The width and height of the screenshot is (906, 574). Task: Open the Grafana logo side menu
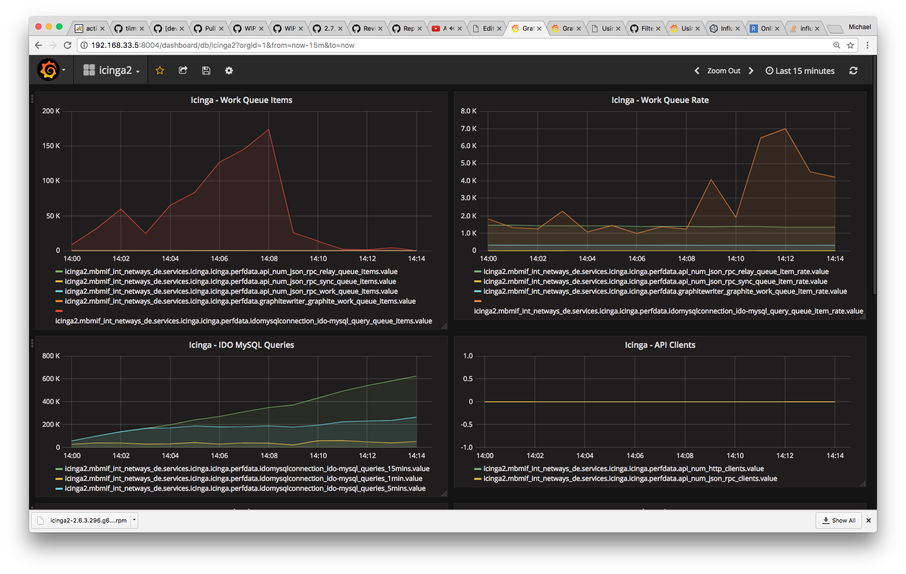(x=48, y=70)
